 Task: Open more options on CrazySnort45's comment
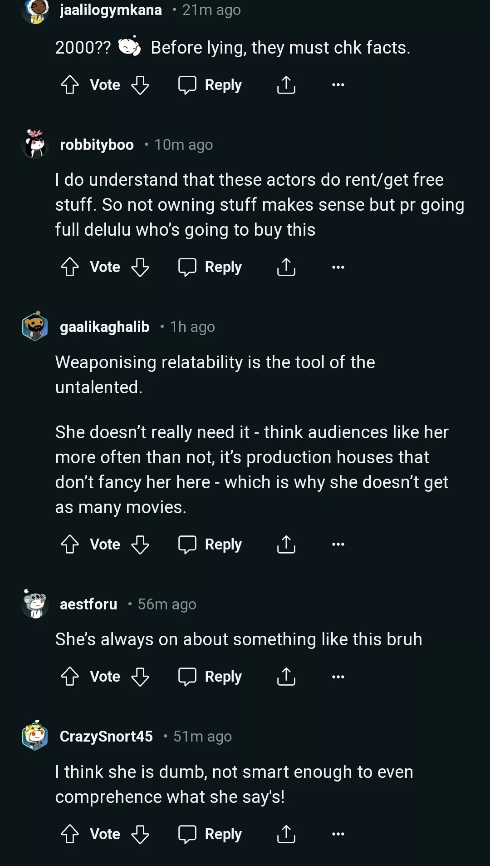click(338, 834)
